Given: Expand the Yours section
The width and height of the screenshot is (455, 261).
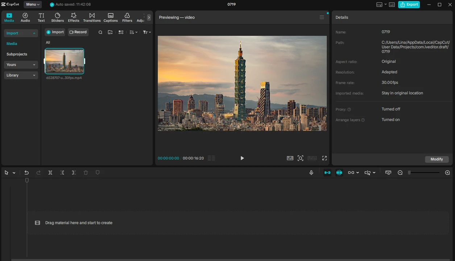Looking at the screenshot, I should tap(21, 65).
